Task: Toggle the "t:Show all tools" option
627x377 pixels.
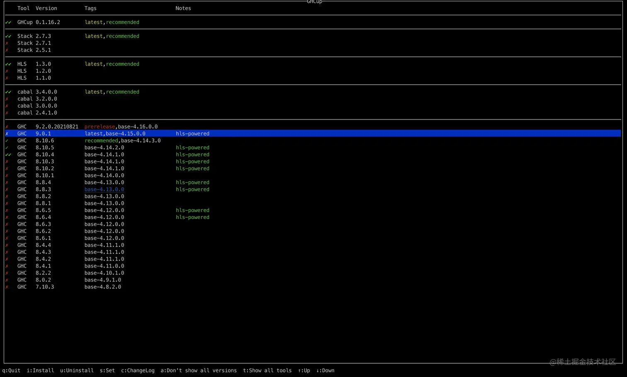Action: click(267, 371)
